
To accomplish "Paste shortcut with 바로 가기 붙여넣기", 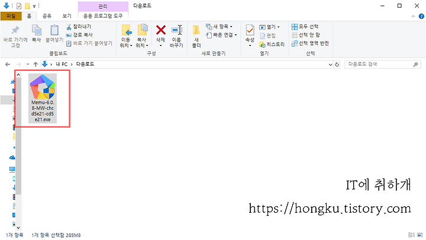I will 89,43.
